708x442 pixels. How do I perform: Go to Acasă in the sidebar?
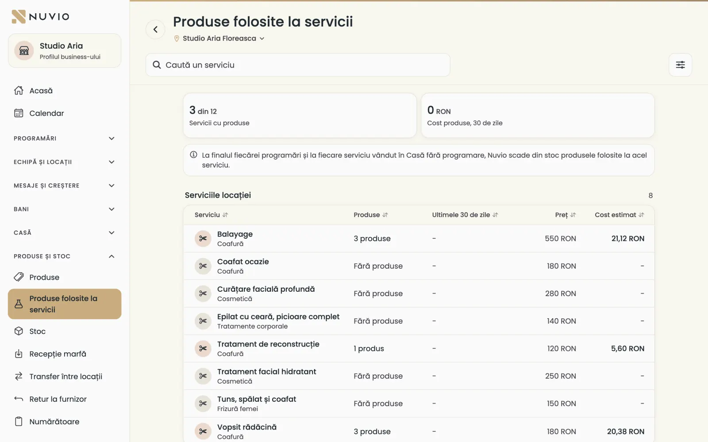click(x=65, y=91)
